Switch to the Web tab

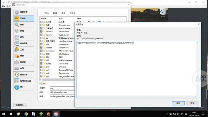47,13
